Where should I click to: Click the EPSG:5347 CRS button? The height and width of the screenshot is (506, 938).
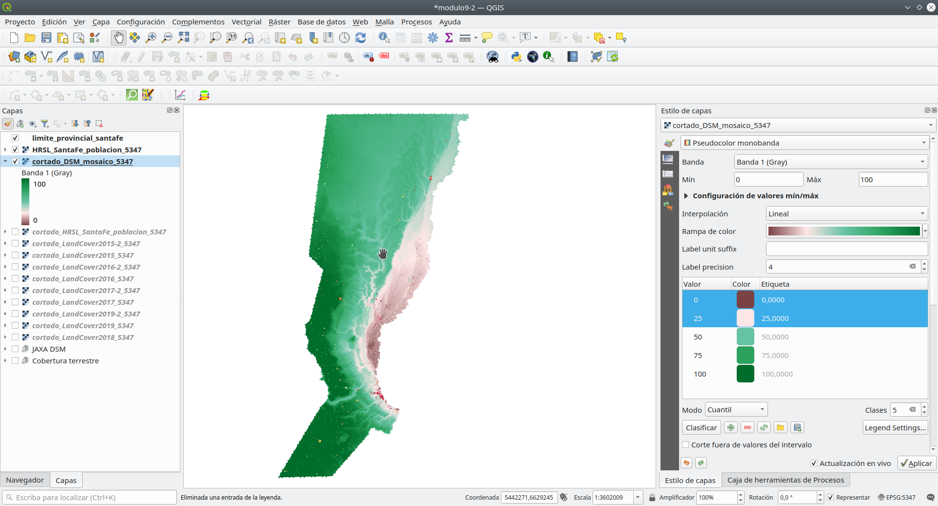pos(896,497)
